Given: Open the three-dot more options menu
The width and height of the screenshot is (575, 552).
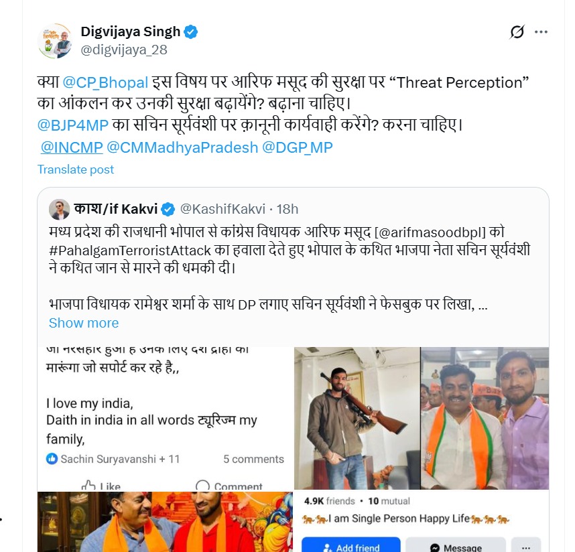Looking at the screenshot, I should coord(541,32).
